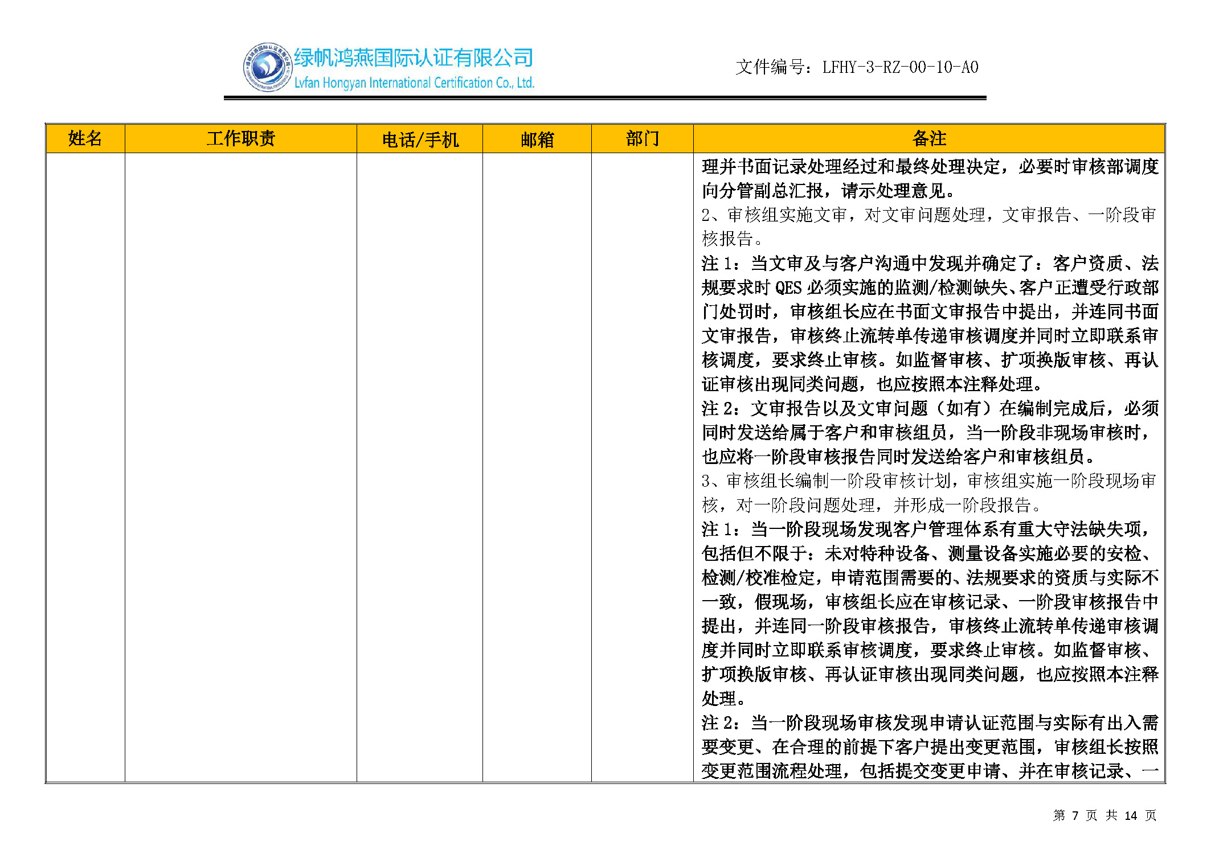Select the 部门 column header
The width and height of the screenshot is (1219, 862).
(642, 139)
